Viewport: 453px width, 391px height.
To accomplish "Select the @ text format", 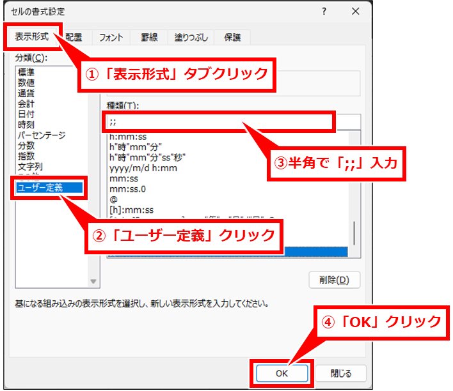I will point(113,199).
